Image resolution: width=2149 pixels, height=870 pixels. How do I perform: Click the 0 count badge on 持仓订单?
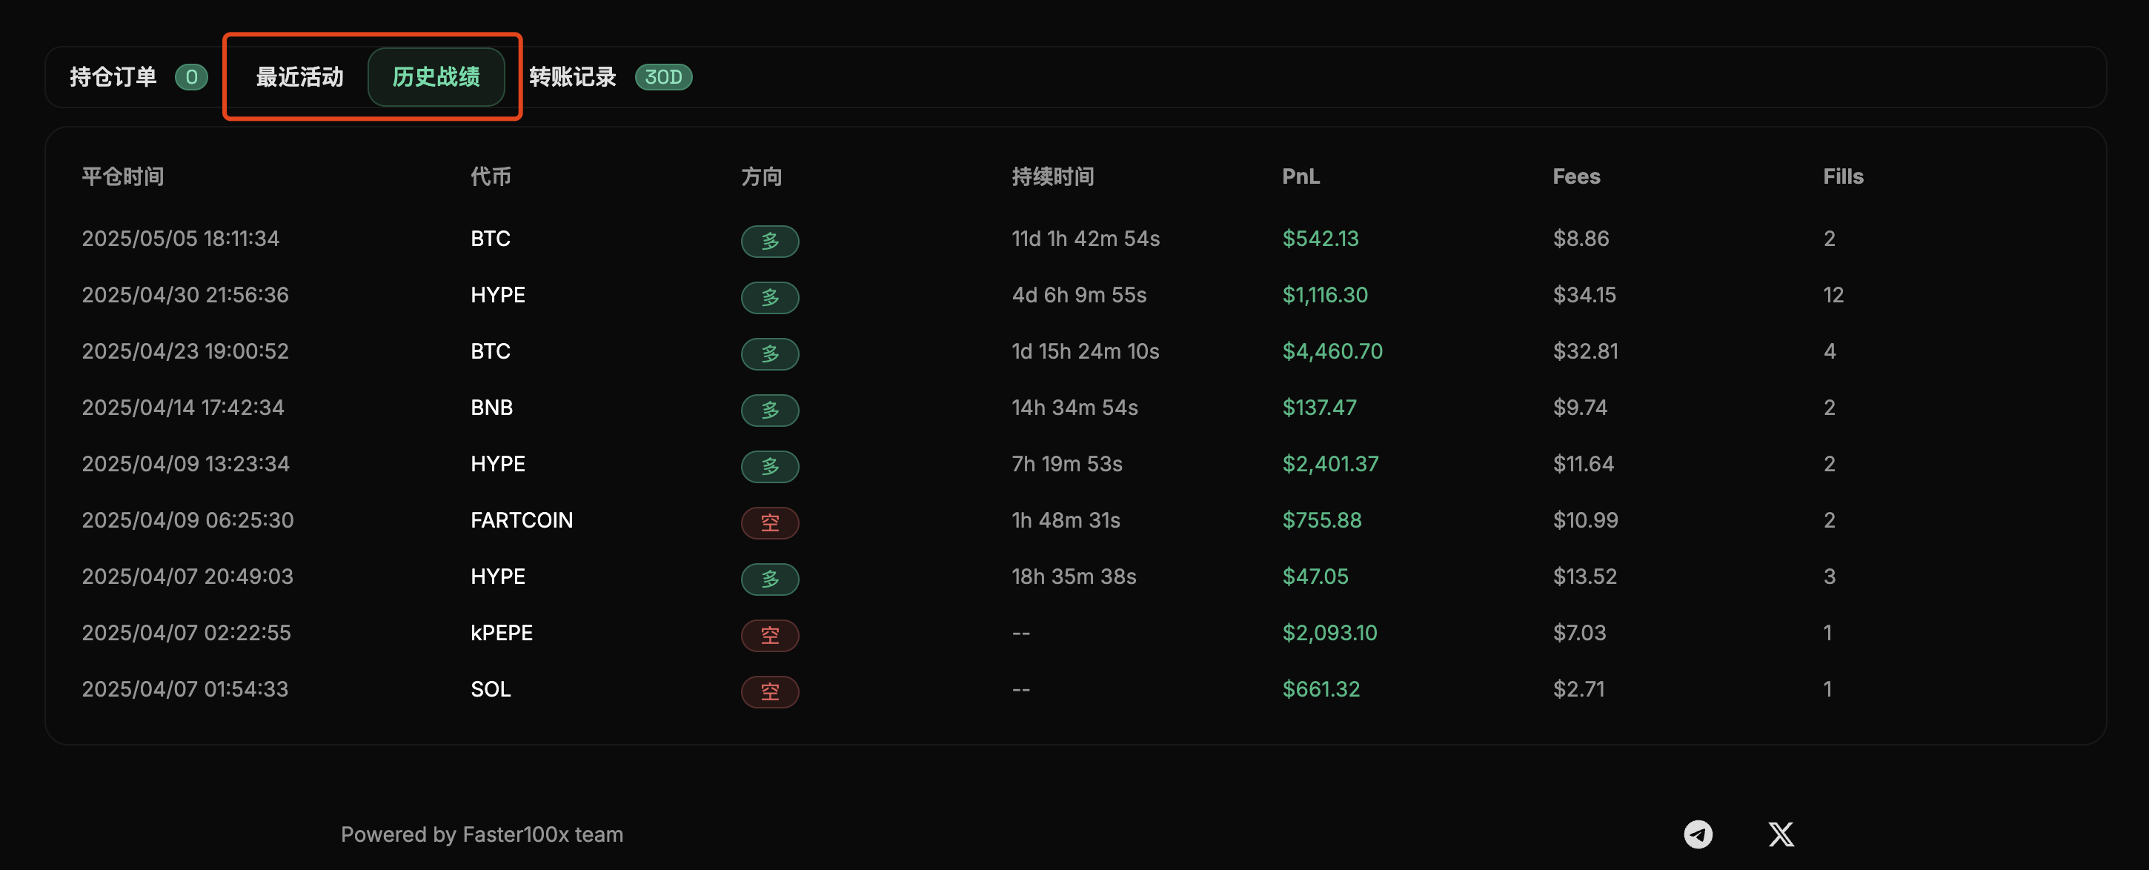point(191,78)
